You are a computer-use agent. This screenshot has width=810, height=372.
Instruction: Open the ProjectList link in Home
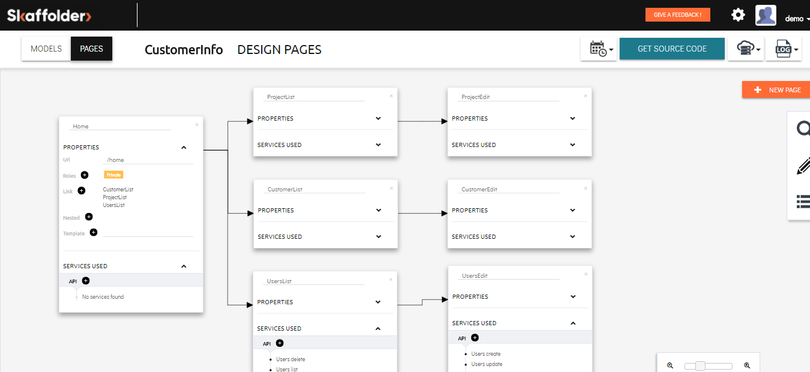click(x=115, y=197)
